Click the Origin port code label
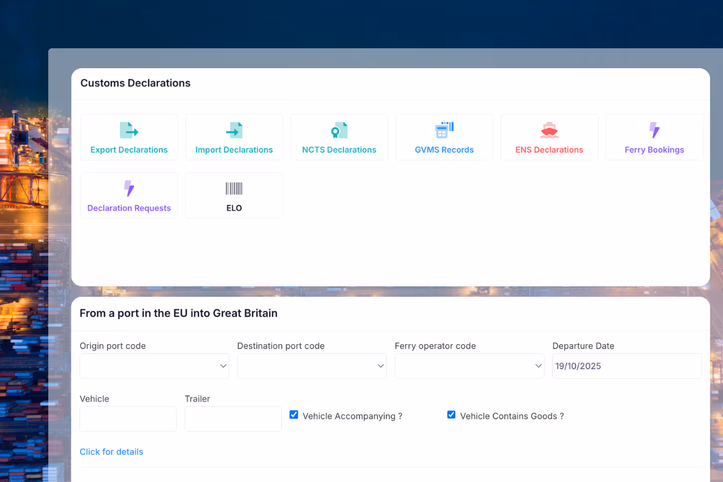 point(113,346)
